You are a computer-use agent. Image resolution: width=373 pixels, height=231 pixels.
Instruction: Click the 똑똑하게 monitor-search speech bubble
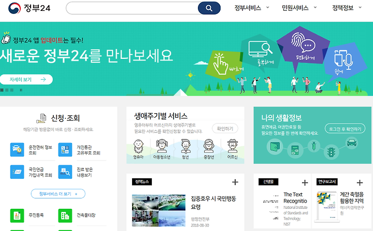click(261, 53)
